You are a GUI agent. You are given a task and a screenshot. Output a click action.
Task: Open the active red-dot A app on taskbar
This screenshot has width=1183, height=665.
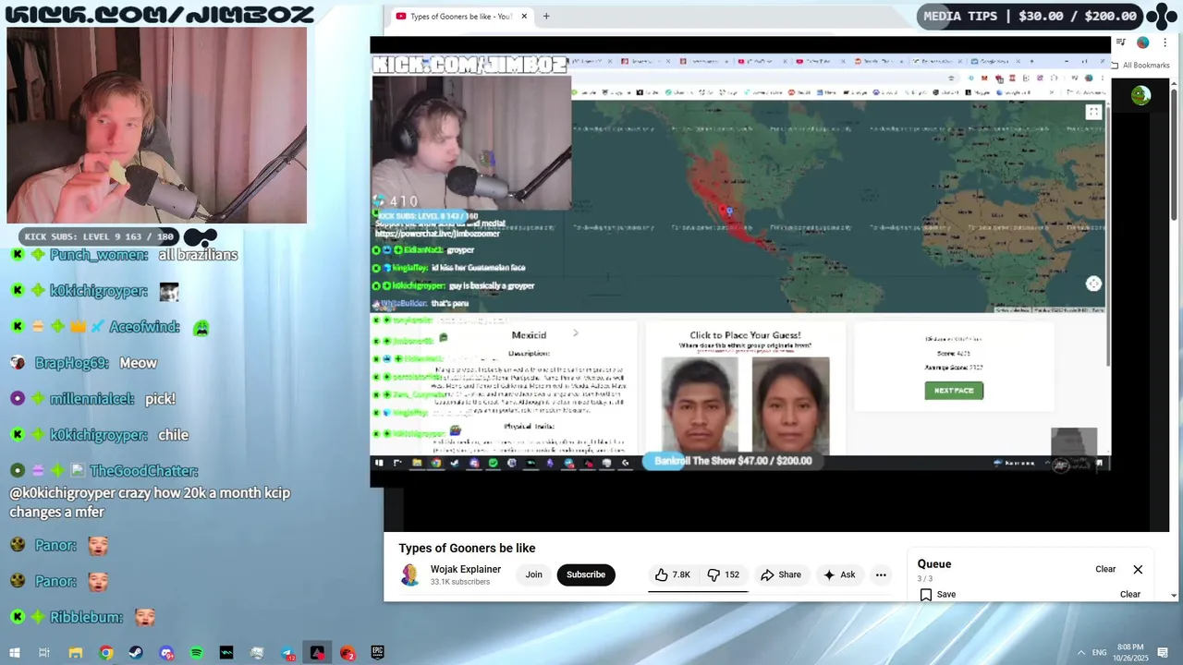coord(317,653)
